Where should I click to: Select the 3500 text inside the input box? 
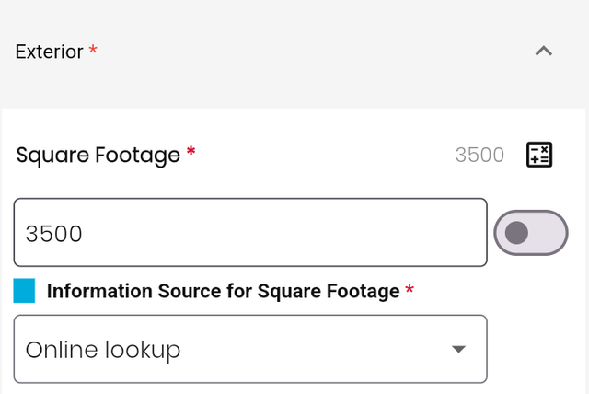click(53, 234)
